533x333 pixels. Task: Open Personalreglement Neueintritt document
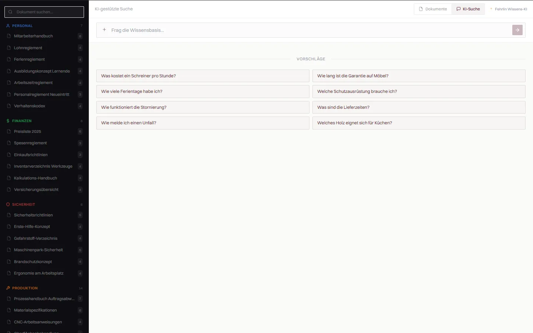coord(44,94)
